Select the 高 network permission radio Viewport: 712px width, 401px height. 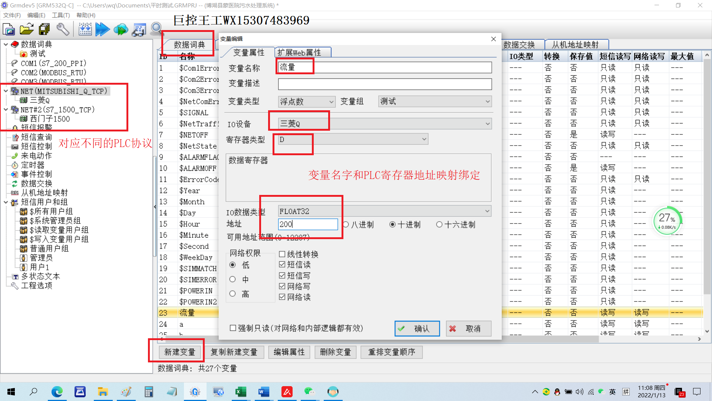tap(233, 294)
